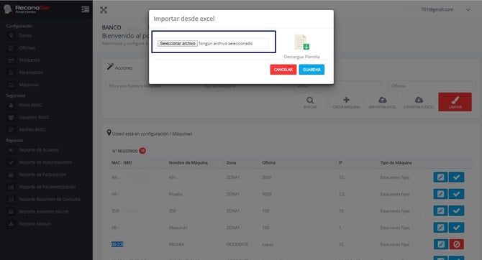The image size is (482, 260).
Task: Cancel the Excel import dialog
Action: coord(283,70)
